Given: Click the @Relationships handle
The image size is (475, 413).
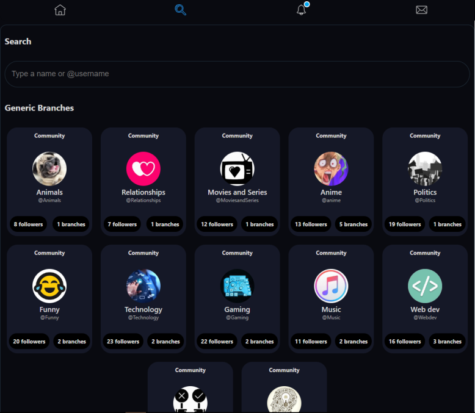Looking at the screenshot, I should tap(143, 201).
